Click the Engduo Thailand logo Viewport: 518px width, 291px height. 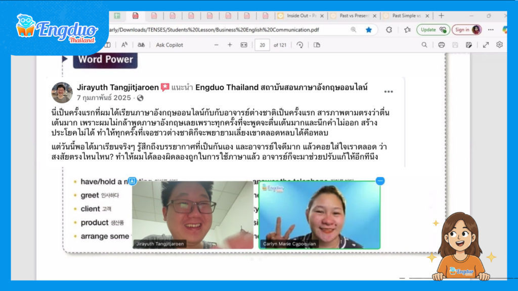coord(57,30)
